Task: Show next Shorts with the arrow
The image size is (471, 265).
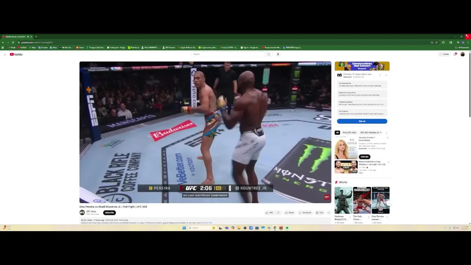Action: [389, 203]
